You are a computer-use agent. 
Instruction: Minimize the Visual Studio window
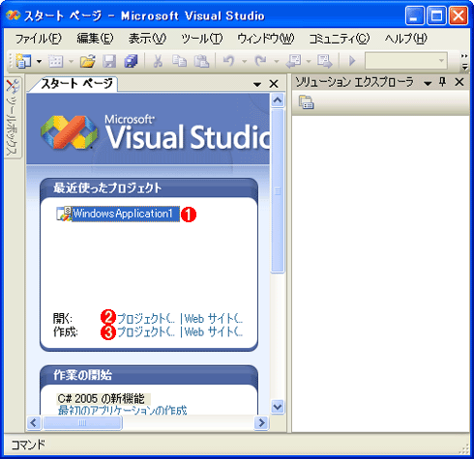coord(415,15)
